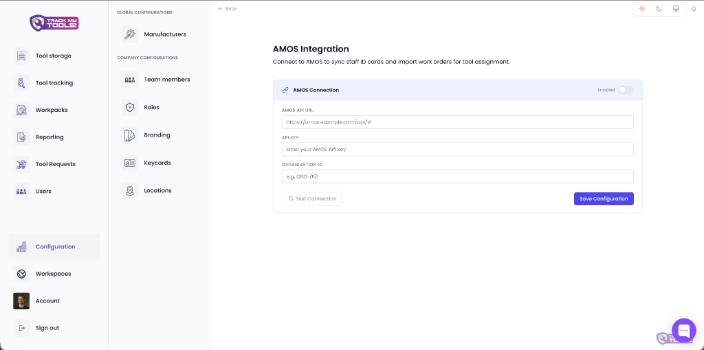This screenshot has width=704, height=350.
Task: Select the Configuration menu label
Action: tap(55, 246)
